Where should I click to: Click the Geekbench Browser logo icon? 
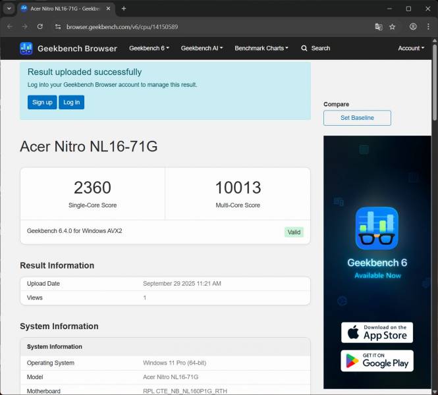pos(26,48)
